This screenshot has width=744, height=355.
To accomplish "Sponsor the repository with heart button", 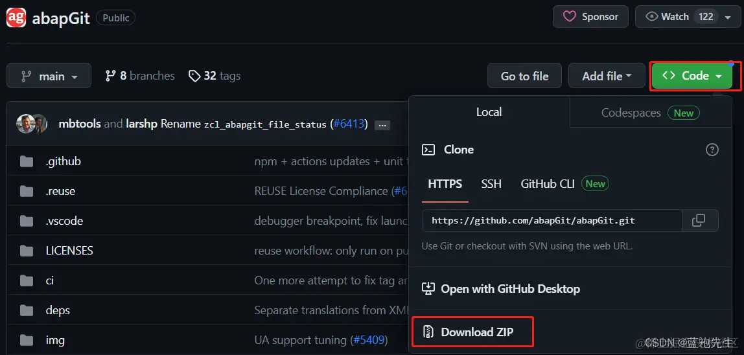I will click(590, 17).
